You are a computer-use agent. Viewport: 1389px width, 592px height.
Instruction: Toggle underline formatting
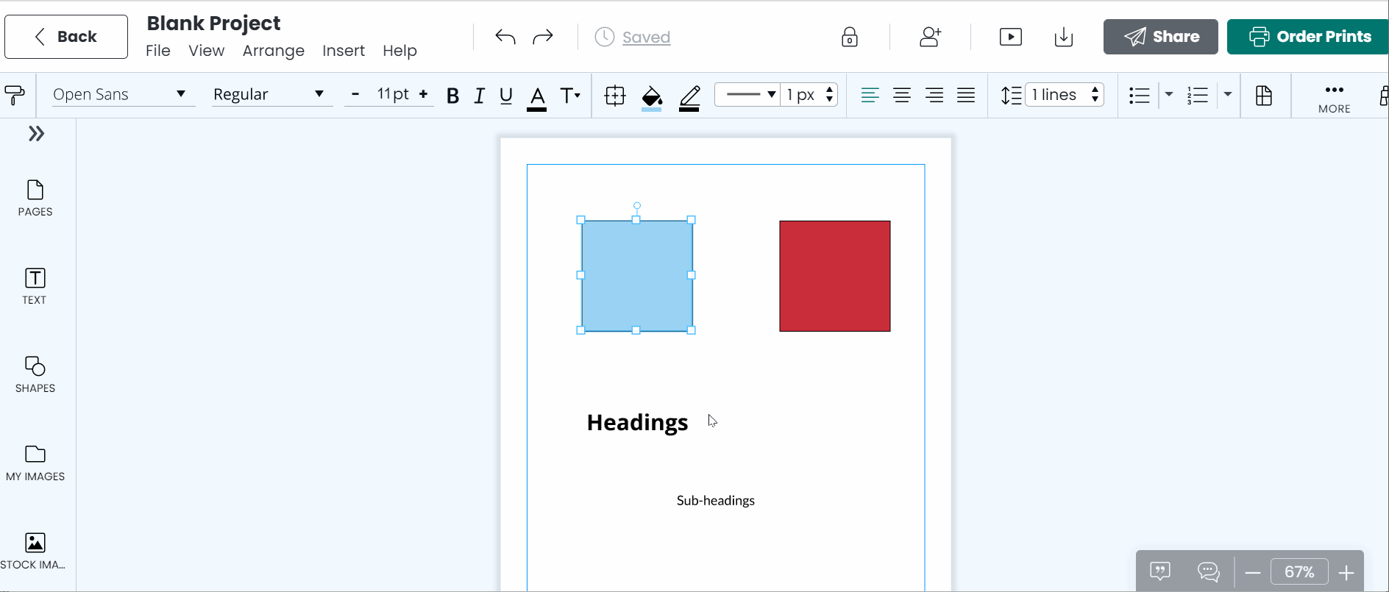click(x=506, y=96)
